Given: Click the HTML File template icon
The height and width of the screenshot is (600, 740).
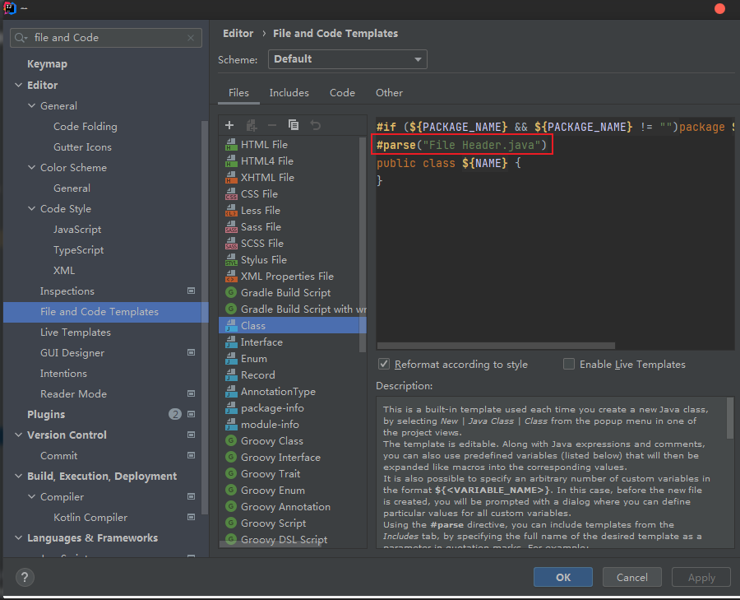Looking at the screenshot, I should tap(231, 145).
